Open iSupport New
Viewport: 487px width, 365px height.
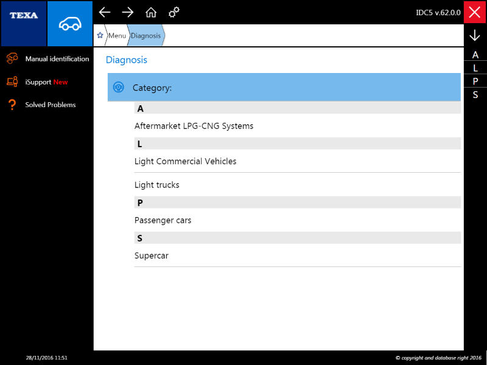pos(46,82)
